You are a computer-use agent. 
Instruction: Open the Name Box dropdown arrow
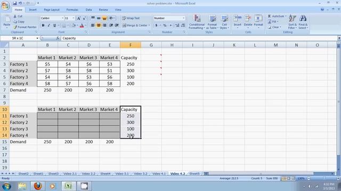[37, 38]
